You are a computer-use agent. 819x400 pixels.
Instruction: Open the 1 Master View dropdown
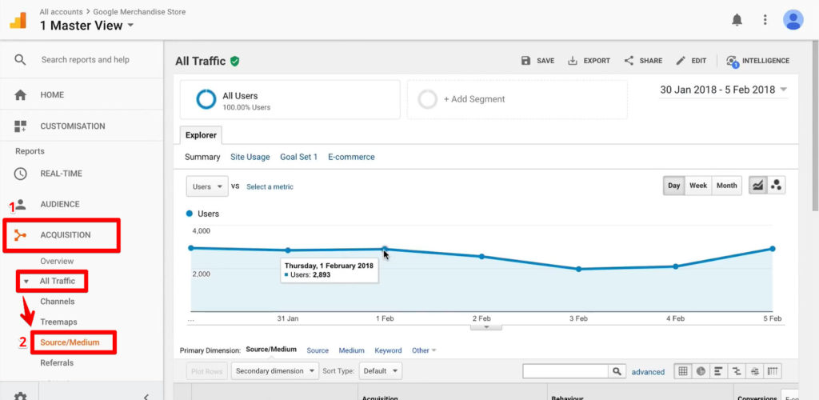(86, 26)
